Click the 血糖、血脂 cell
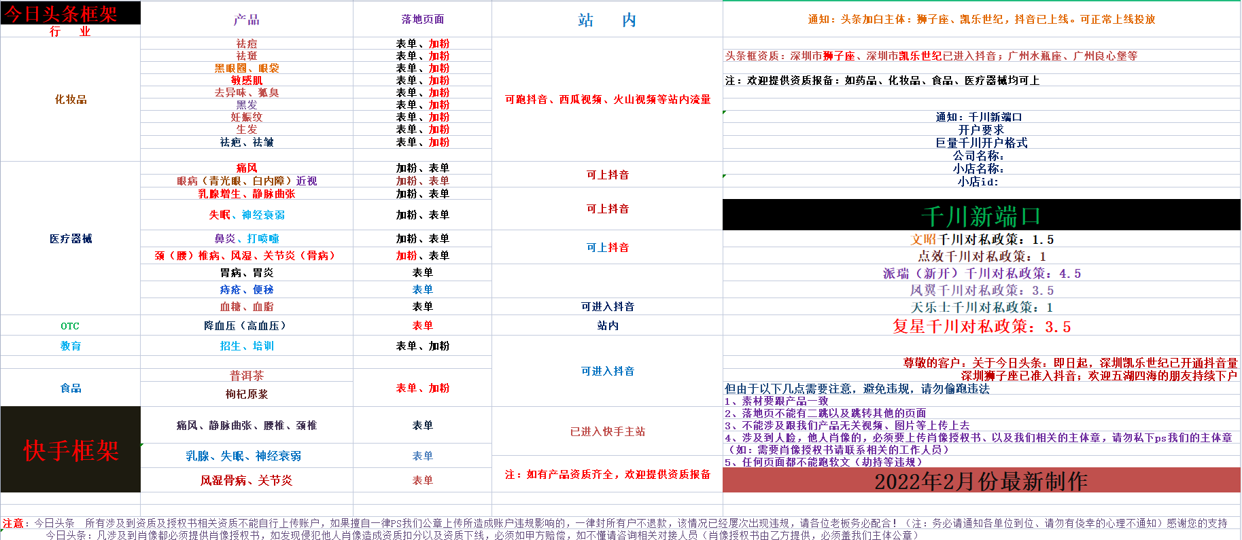Screen dimensions: 1242x540 click(x=247, y=306)
